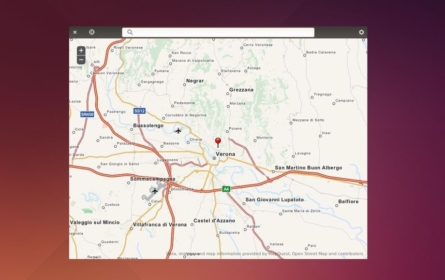Click the Buttapietra label
Screen dimensions: 445x280
[x=229, y=232]
